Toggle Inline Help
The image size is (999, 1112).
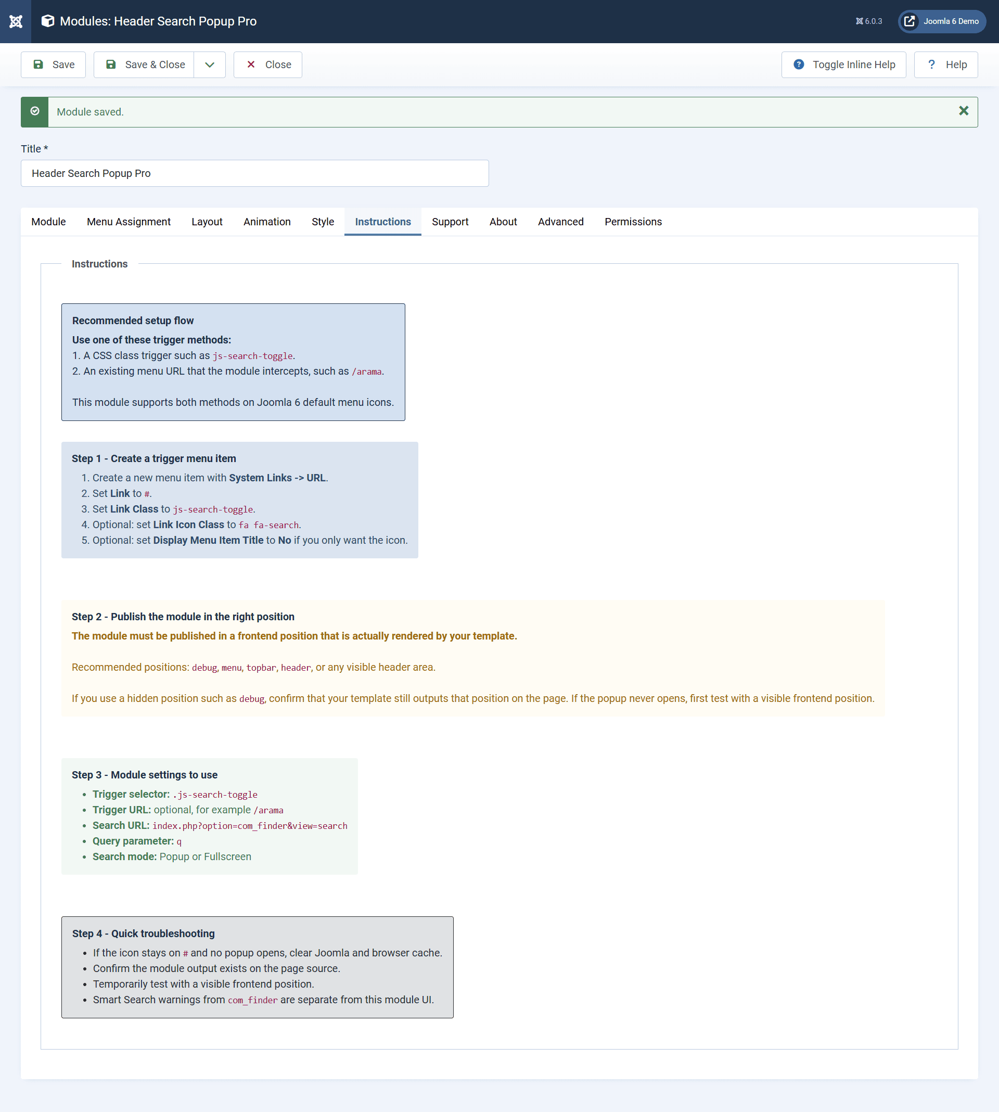[x=843, y=64]
